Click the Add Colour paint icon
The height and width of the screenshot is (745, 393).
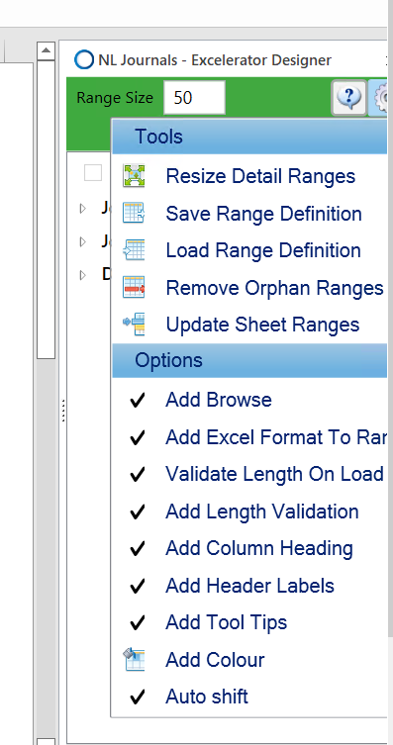pos(134,659)
